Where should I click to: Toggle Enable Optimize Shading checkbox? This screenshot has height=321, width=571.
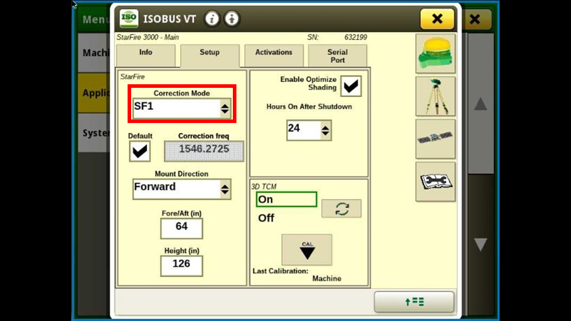click(x=351, y=86)
